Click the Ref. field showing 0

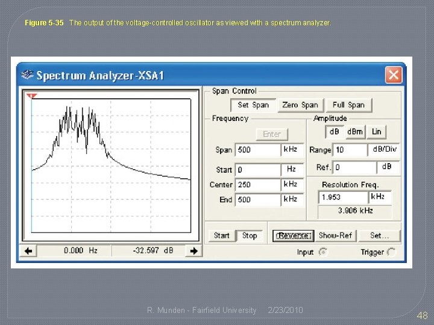[x=354, y=167]
